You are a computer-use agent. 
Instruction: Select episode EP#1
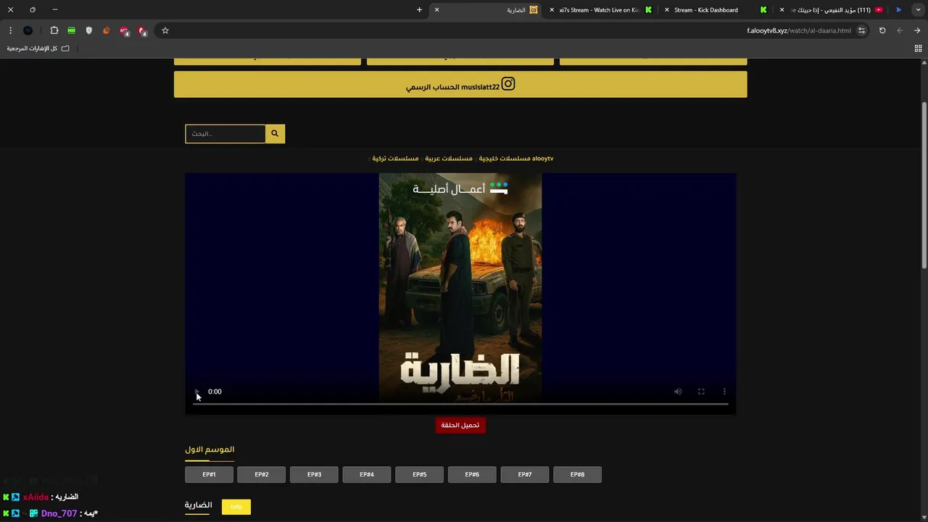(209, 475)
